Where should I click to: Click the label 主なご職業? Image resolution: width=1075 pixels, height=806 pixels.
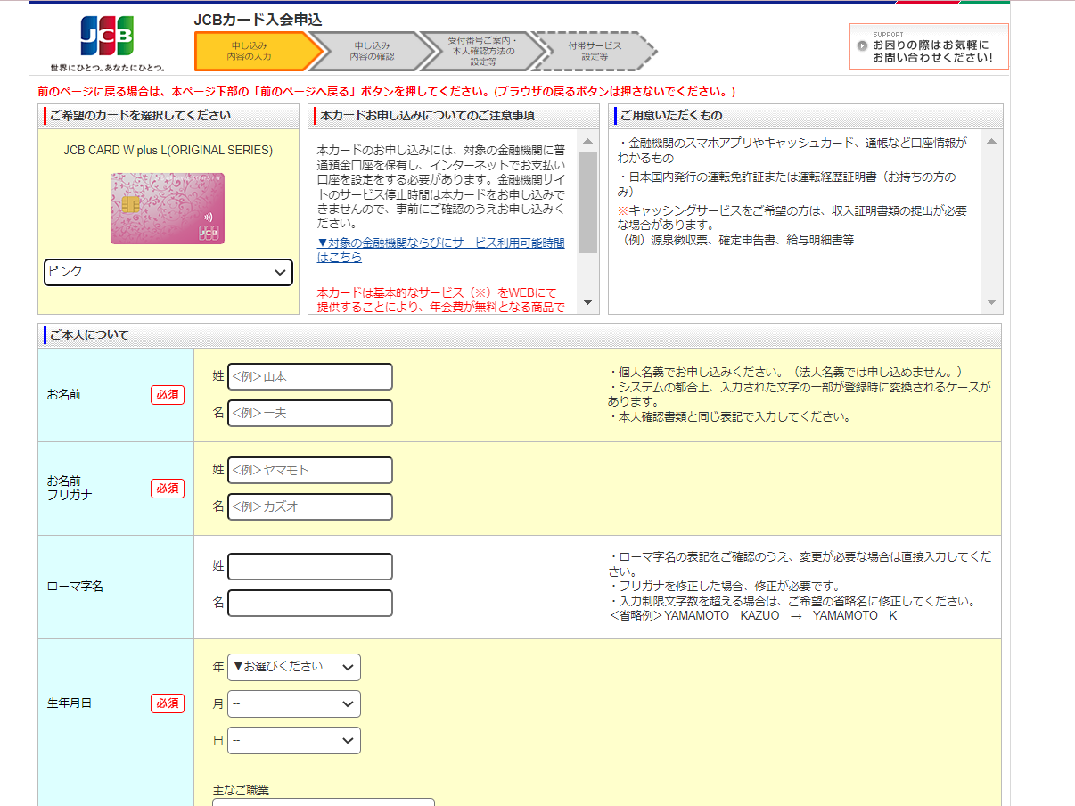(x=241, y=790)
